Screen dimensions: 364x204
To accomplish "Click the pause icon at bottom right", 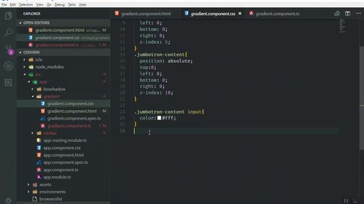I will tap(346, 201).
